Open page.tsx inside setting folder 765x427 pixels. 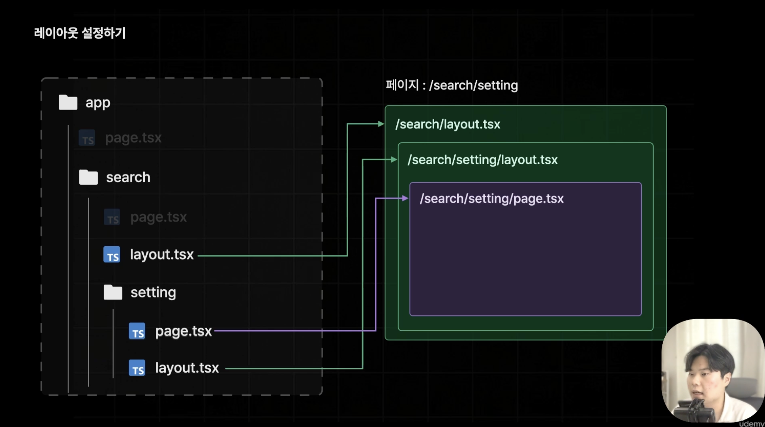click(184, 331)
